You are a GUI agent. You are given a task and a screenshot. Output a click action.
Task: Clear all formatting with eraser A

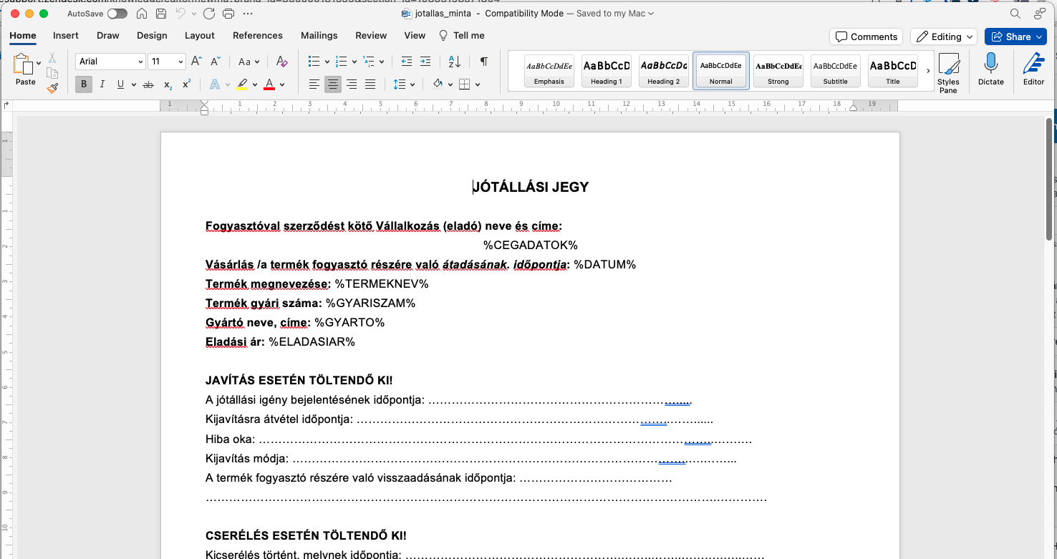point(281,62)
